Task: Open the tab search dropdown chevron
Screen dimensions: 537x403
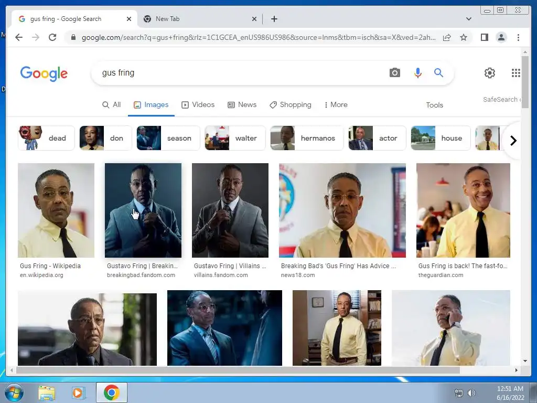Action: point(469,19)
